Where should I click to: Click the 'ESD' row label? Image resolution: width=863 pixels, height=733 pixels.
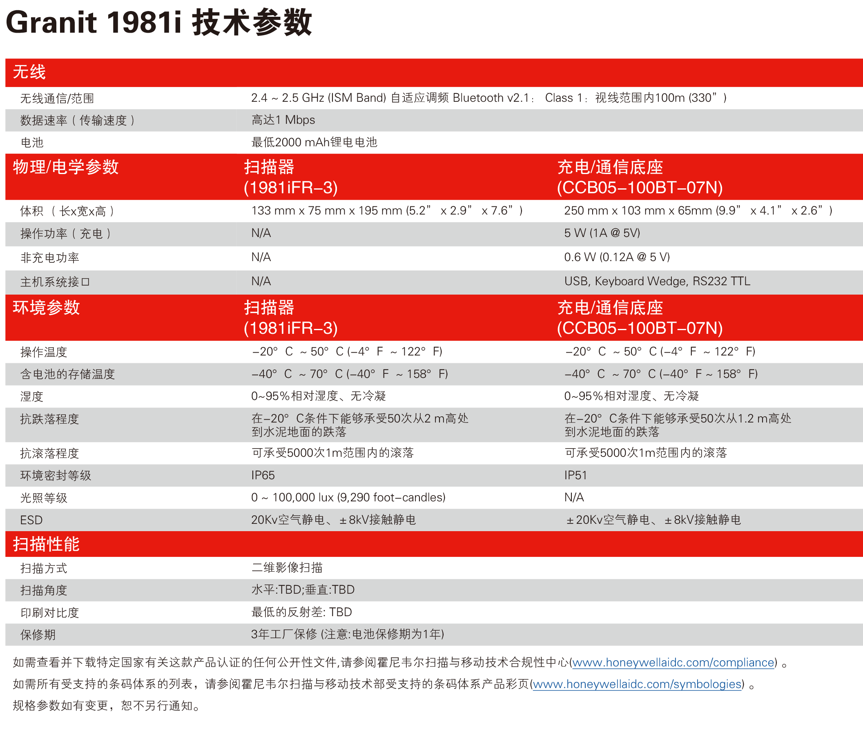click(x=31, y=520)
